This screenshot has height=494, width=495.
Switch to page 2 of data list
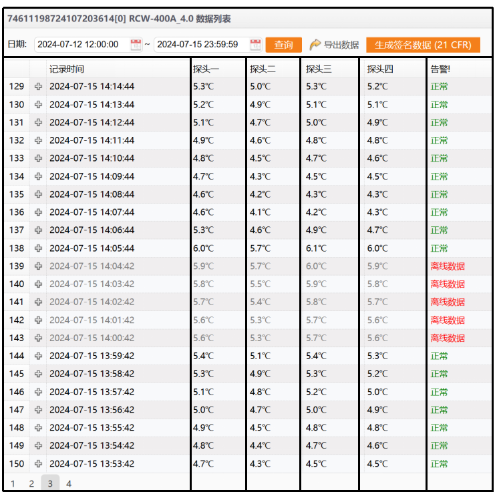pyautogui.click(x=31, y=484)
